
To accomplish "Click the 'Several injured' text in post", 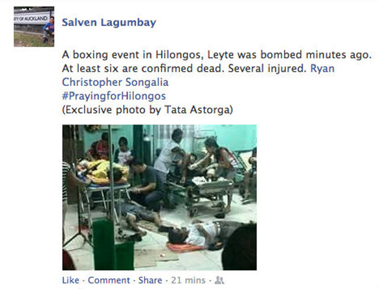I will (x=267, y=69).
